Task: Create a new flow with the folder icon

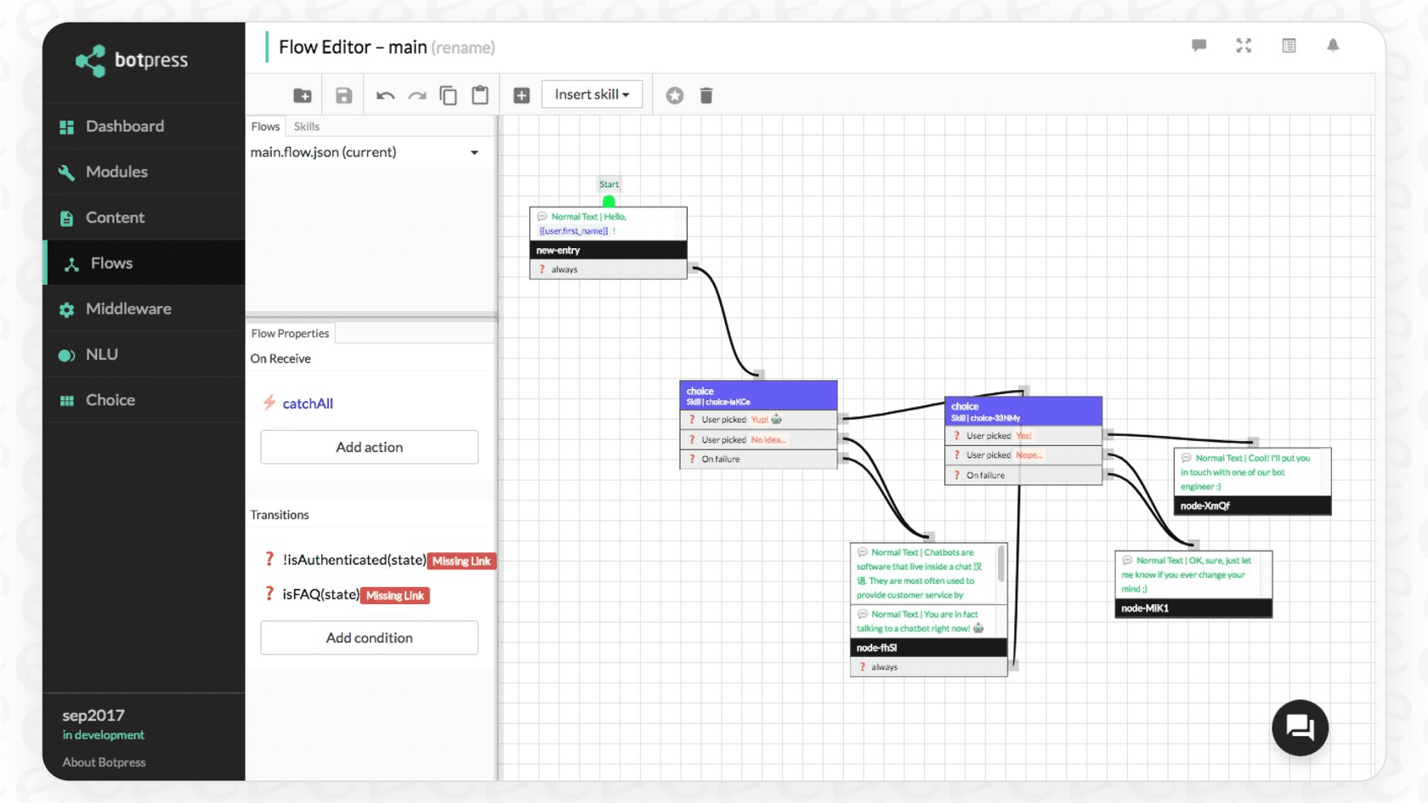Action: pyautogui.click(x=303, y=94)
